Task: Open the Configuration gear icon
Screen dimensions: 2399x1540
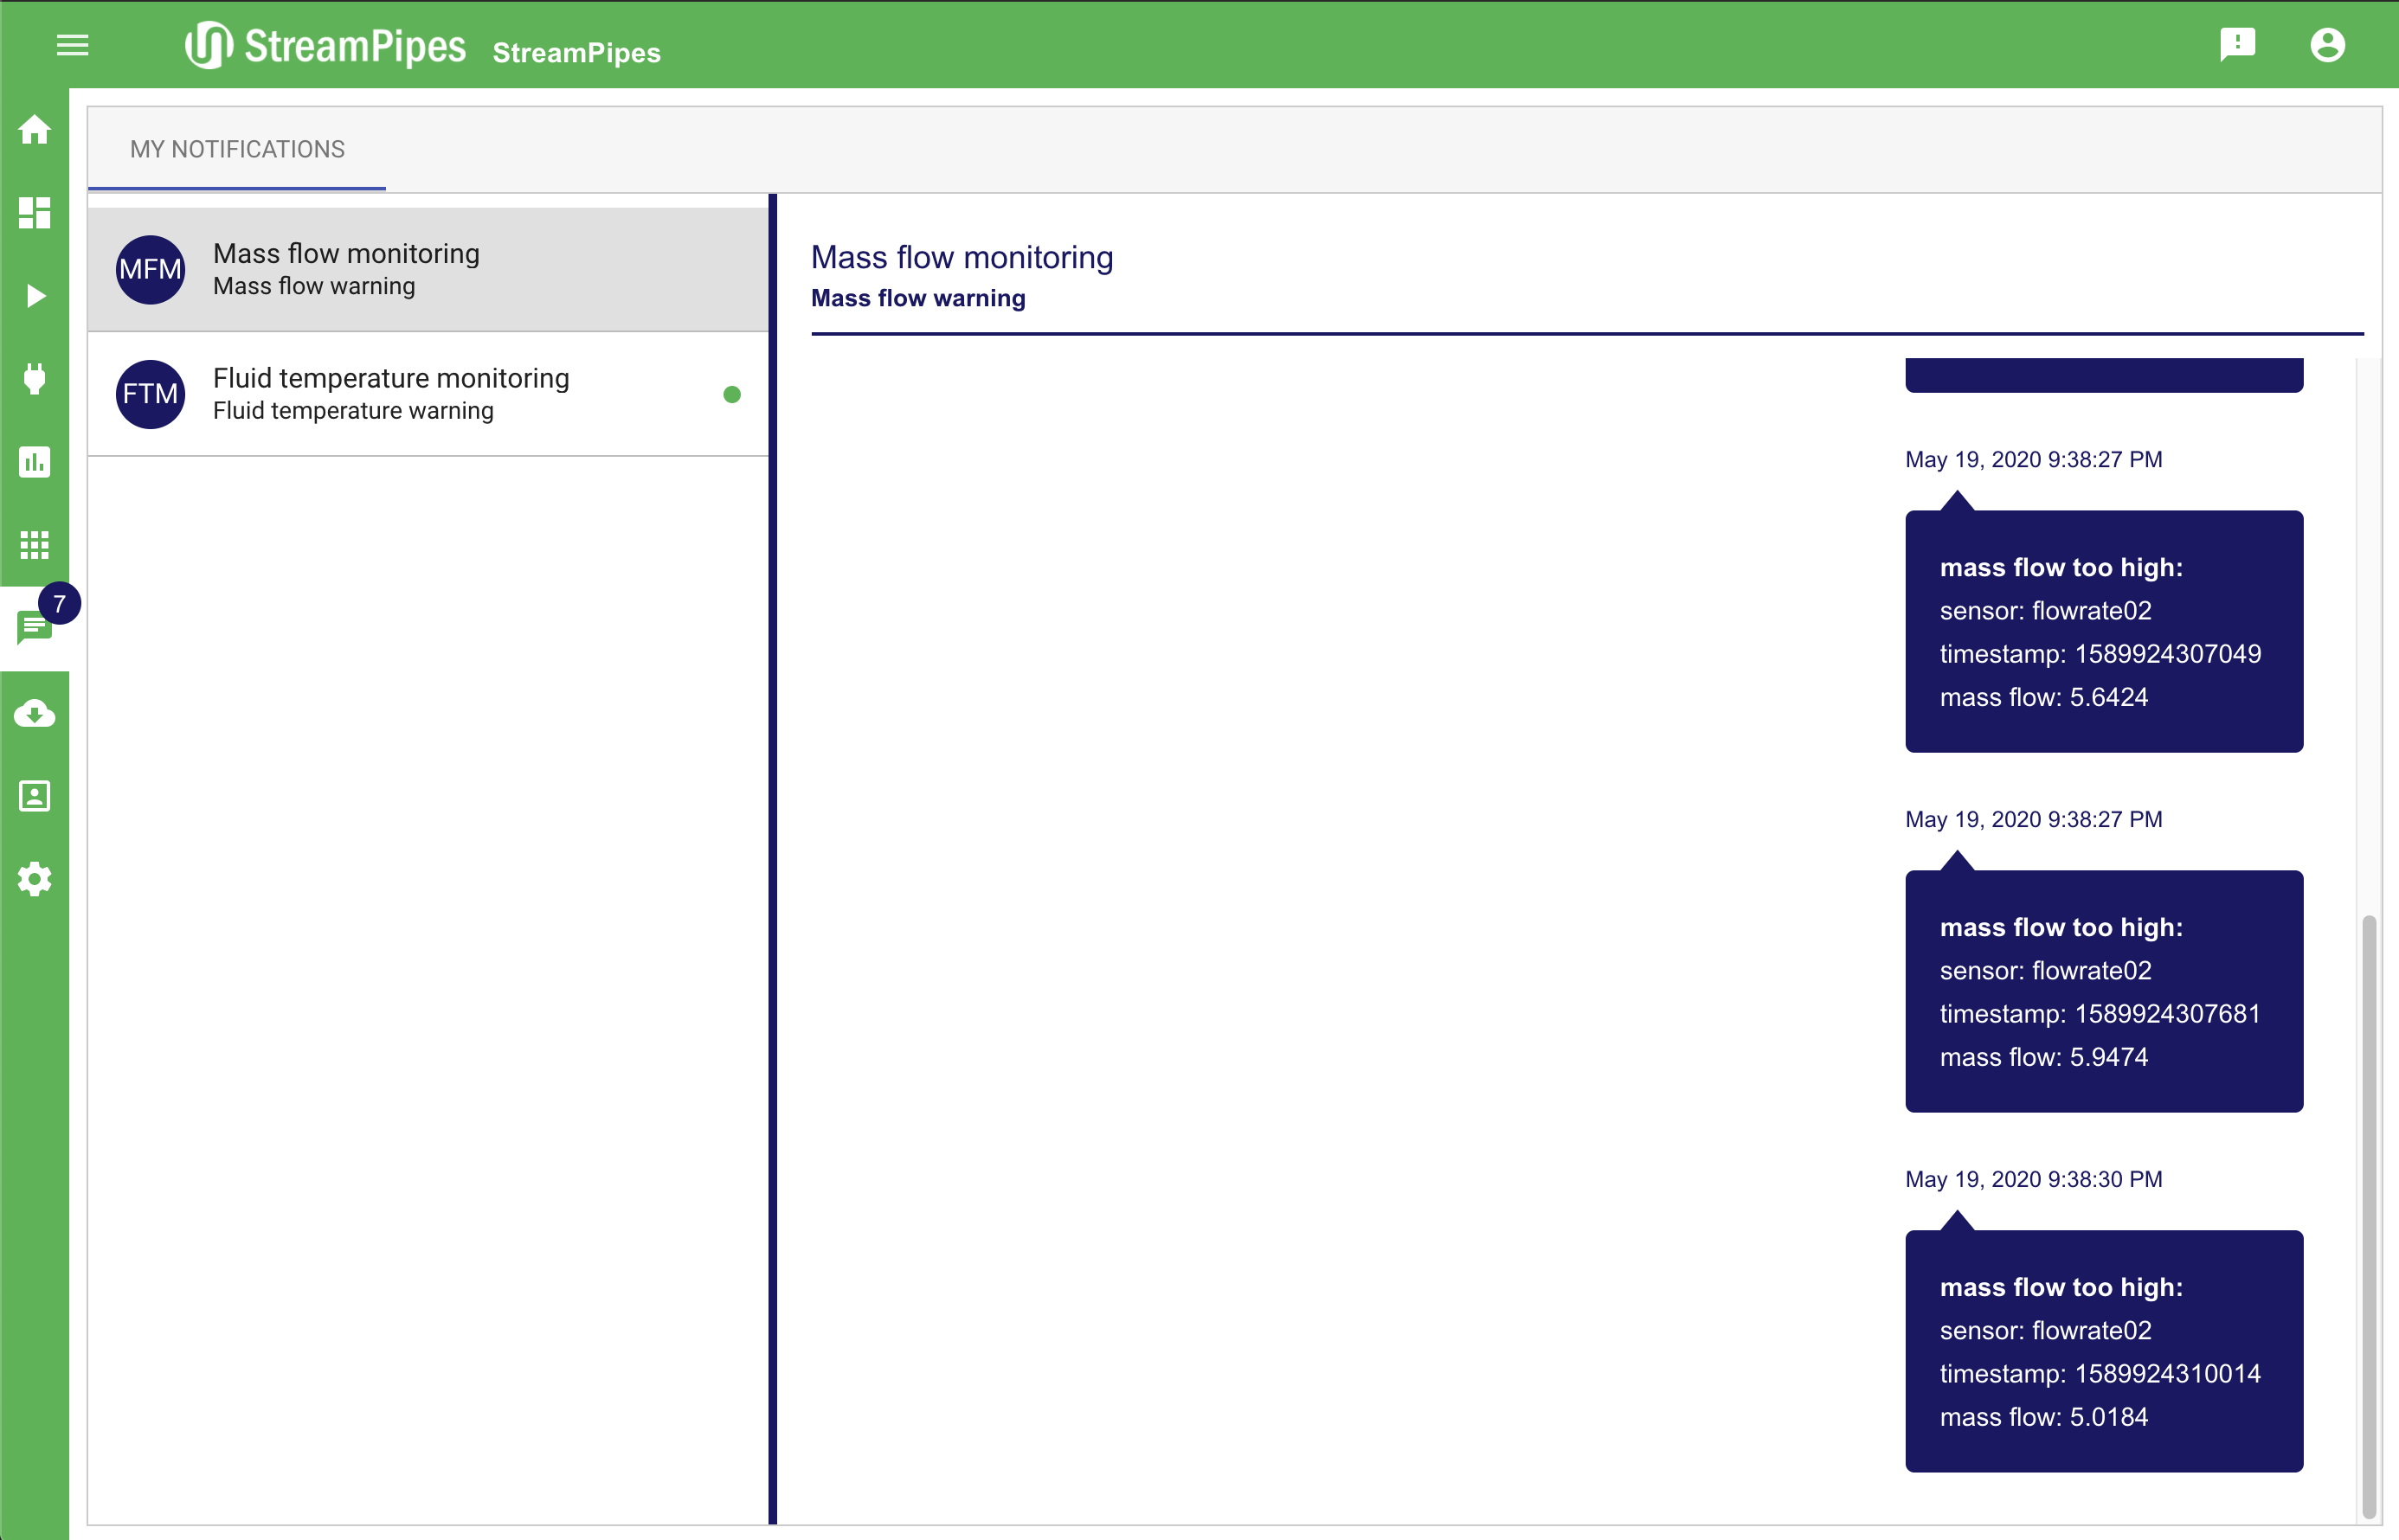Action: pyautogui.click(x=35, y=879)
